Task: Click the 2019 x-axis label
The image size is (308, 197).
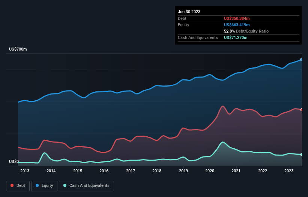Action: pyautogui.click(x=183, y=171)
